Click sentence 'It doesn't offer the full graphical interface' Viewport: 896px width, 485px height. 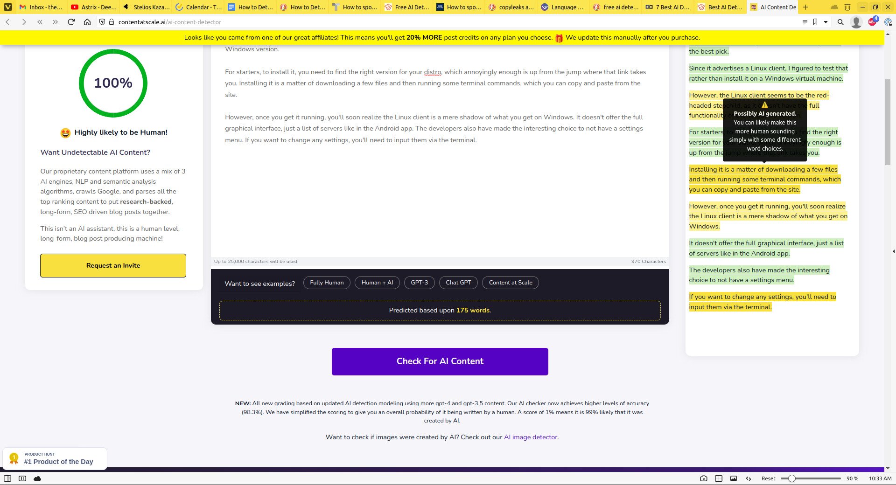click(766, 248)
